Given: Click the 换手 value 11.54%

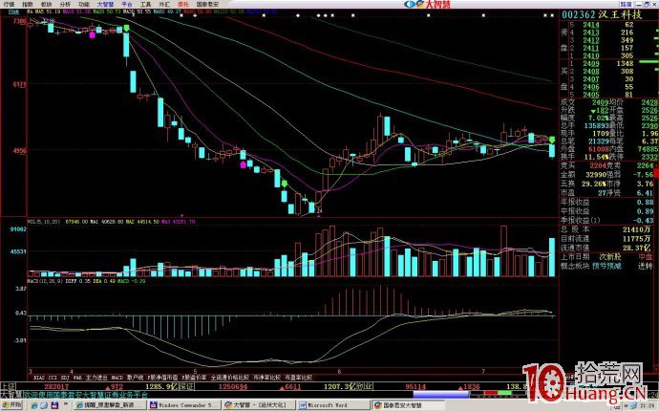Looking at the screenshot, I should 596,157.
